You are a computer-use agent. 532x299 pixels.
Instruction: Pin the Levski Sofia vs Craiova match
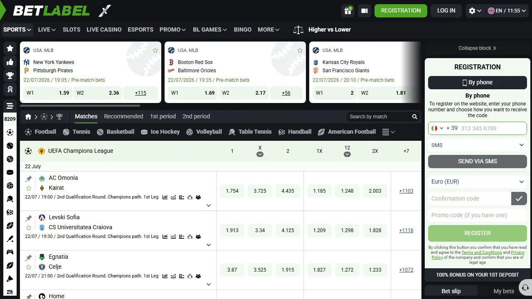[29, 218]
